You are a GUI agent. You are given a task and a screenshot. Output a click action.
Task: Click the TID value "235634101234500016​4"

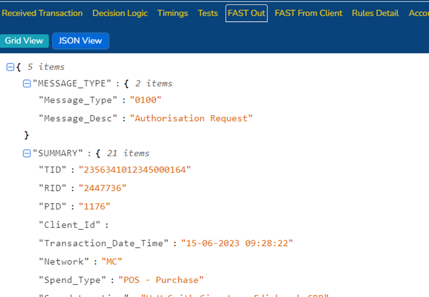coord(135,170)
